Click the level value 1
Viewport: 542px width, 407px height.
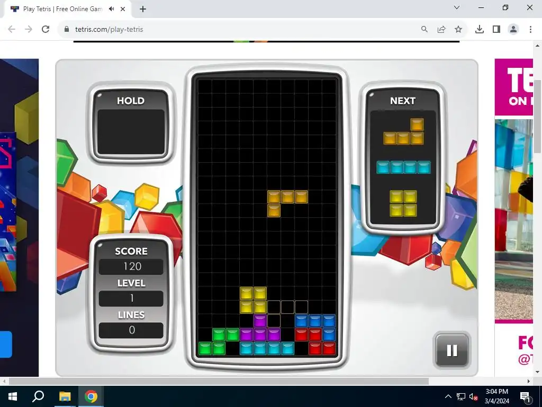(x=132, y=298)
